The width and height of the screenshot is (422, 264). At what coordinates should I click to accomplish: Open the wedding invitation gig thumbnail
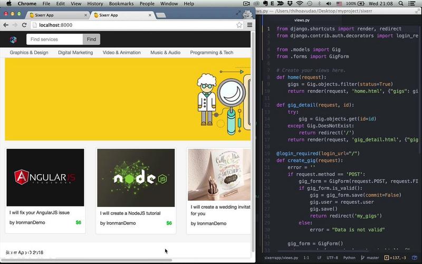[219, 175]
